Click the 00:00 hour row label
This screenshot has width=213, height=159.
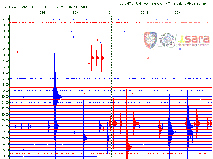pos(5,121)
